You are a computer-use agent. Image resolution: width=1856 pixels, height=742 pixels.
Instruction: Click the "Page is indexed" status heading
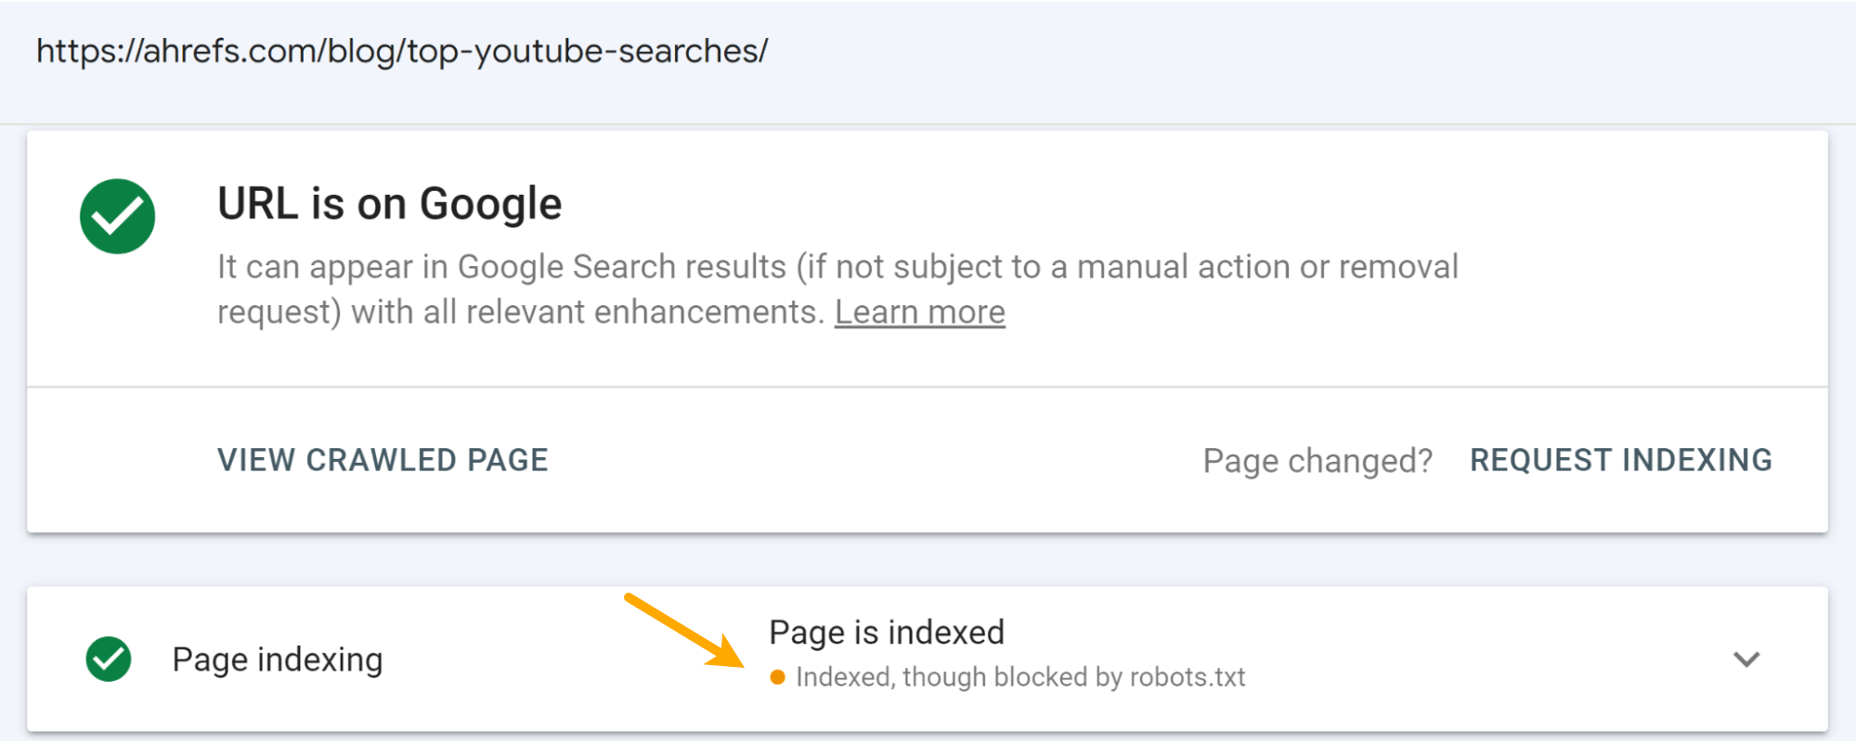coord(887,632)
